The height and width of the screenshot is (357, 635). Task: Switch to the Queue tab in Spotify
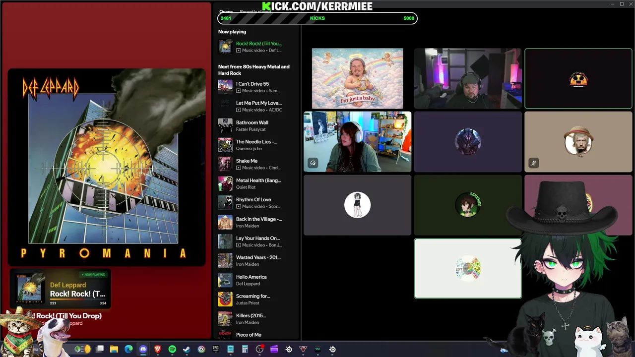226,11
